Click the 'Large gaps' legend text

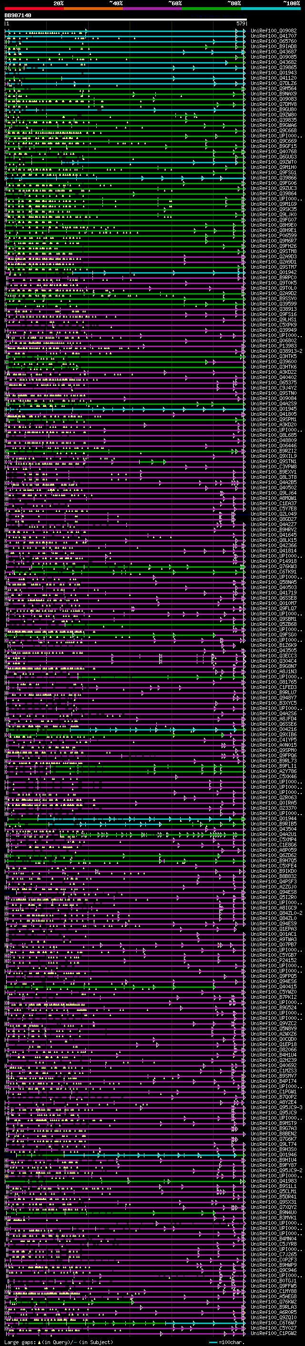(20, 1342)
